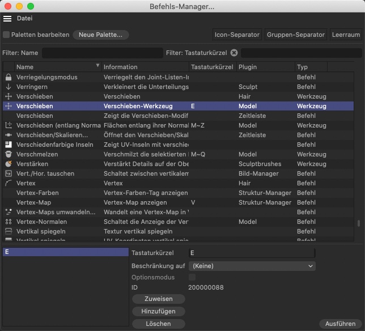
Task: Click the Ausführen button
Action: [x=340, y=324]
